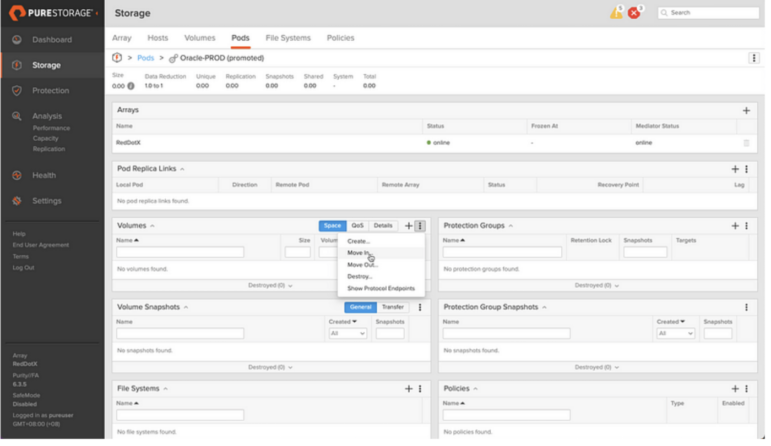Add an array with the Arrays plus icon
The image size is (771, 446).
point(746,111)
